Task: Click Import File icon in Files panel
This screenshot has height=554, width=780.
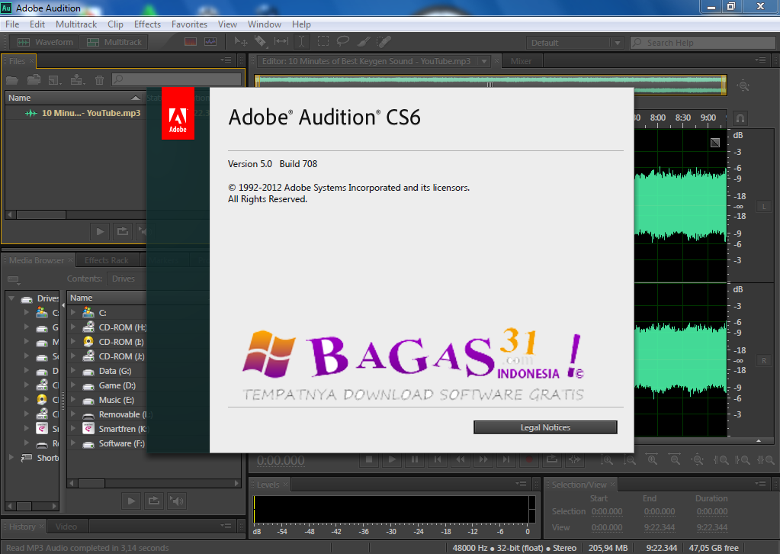Action: [34, 79]
